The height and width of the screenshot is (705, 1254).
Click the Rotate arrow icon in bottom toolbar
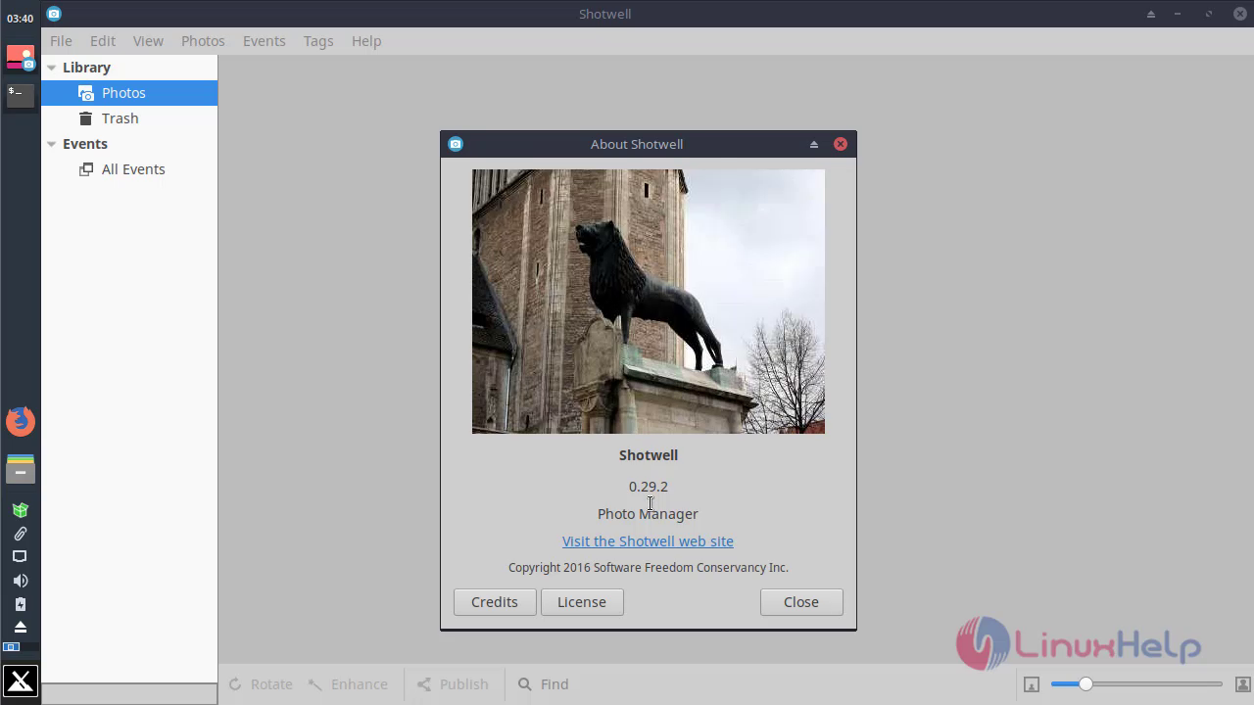coord(235,684)
